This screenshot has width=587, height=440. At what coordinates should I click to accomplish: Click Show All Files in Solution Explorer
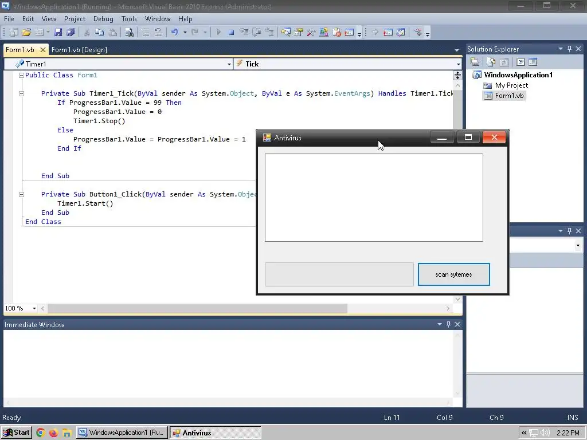pyautogui.click(x=491, y=62)
